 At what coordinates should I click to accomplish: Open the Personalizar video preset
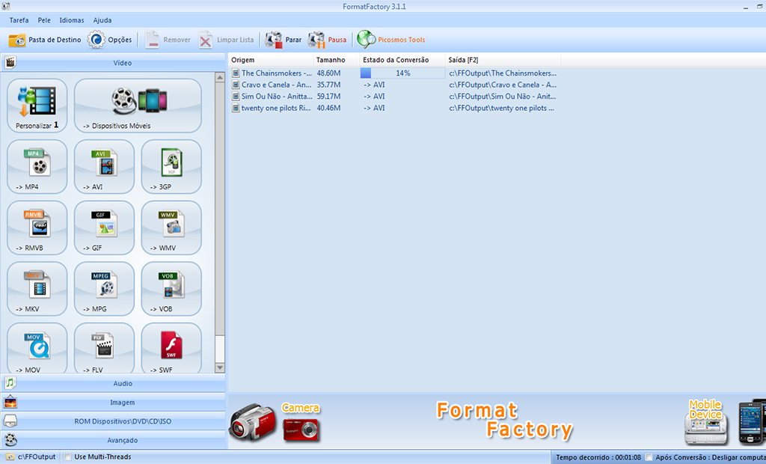(37, 106)
